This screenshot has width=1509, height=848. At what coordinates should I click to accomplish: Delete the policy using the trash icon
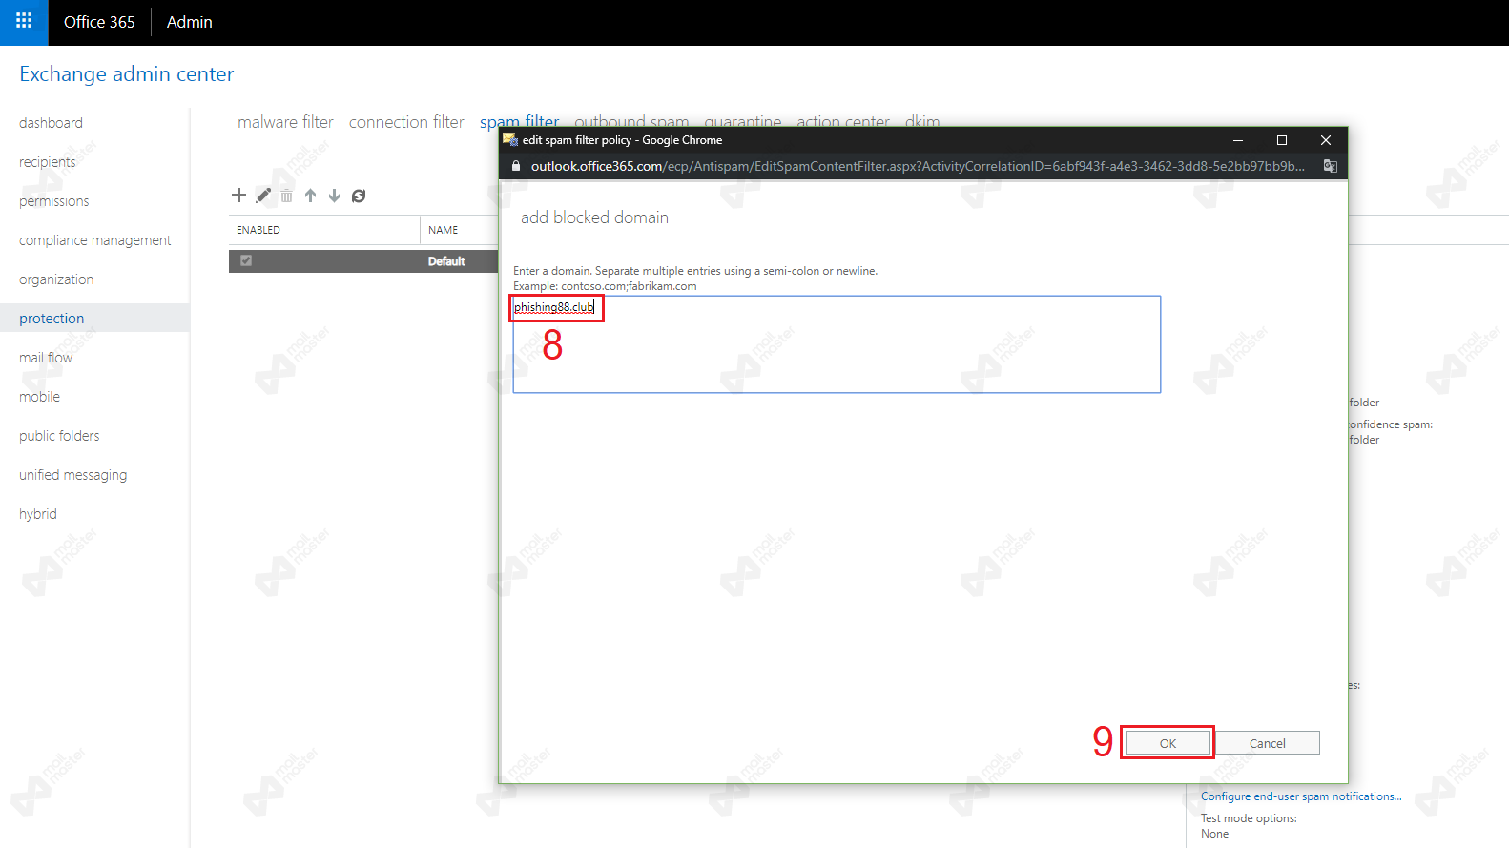point(286,196)
